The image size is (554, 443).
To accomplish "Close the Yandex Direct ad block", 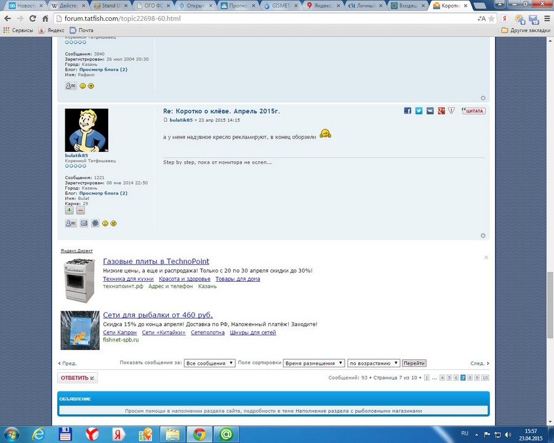I will [486, 257].
